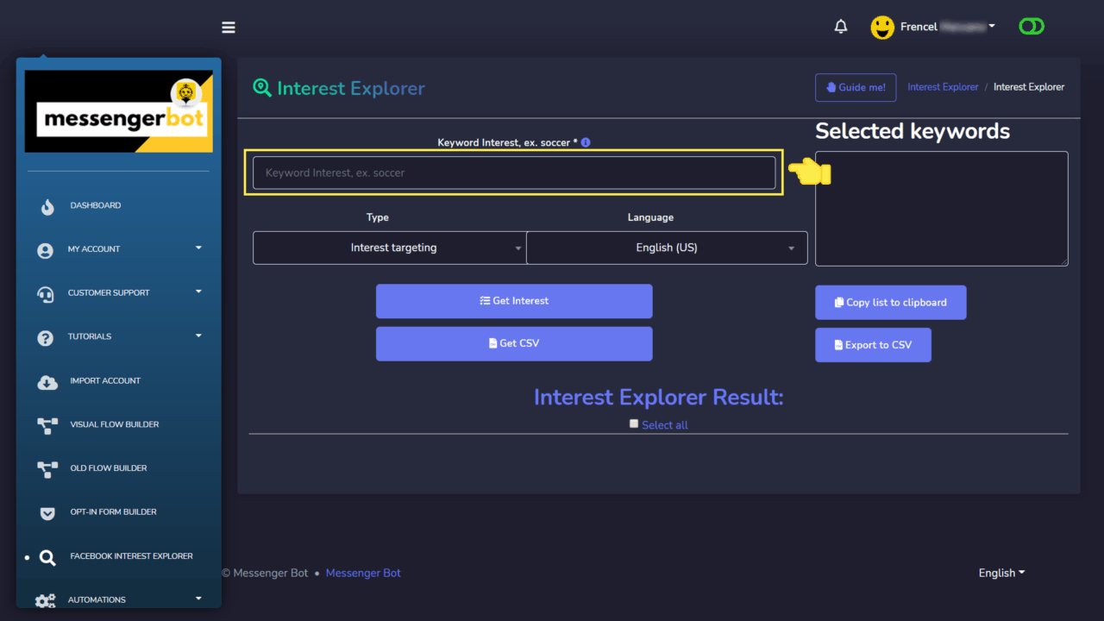
Task: Click the Import Account cloud icon
Action: pos(47,380)
